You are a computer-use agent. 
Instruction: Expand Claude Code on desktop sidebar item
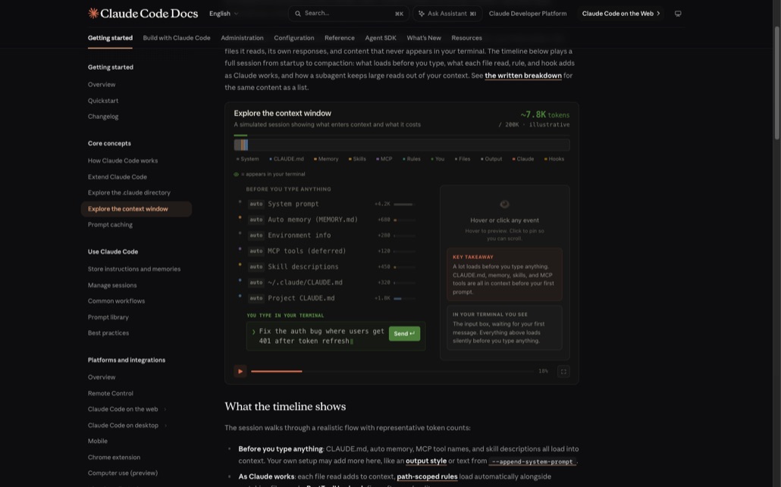165,426
